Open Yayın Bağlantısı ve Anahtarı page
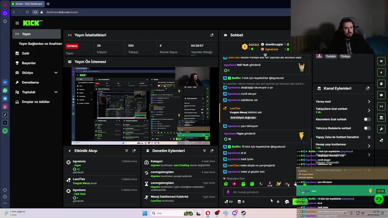The height and width of the screenshot is (218, 388). tap(40, 44)
